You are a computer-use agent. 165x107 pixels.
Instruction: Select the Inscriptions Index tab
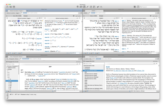[94, 57]
